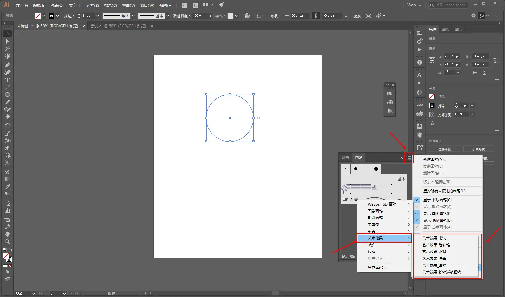The image size is (505, 297).
Task: Select the Eraser tool
Action: [x=7, y=117]
